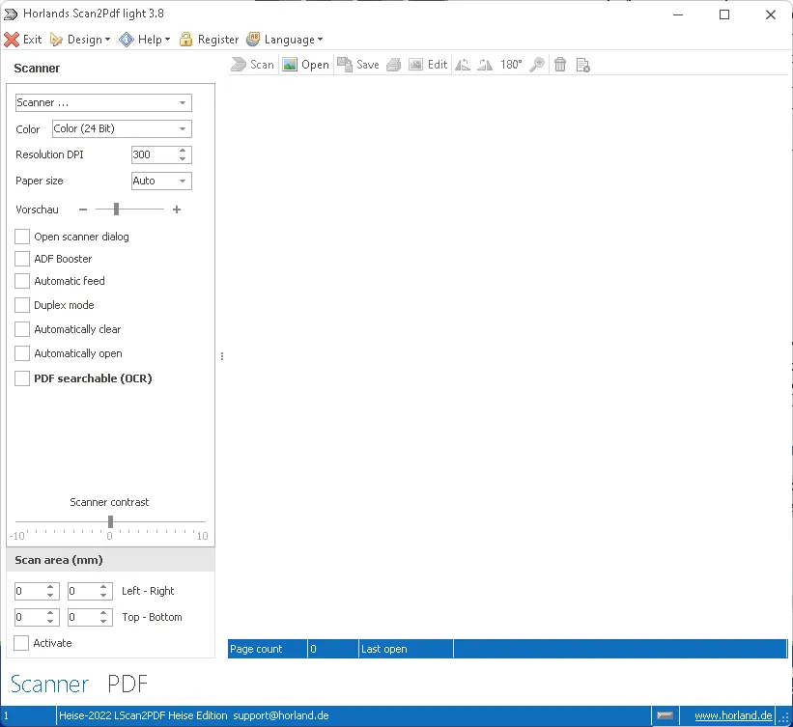Turn on Duplex mode

22,305
